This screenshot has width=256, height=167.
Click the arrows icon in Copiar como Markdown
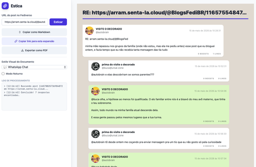pos(20,32)
